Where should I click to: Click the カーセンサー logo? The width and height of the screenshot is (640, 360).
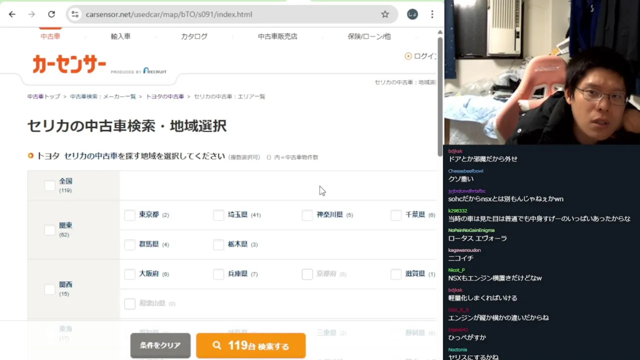tap(69, 64)
